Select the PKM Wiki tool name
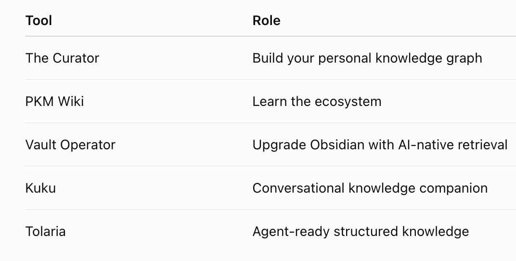 click(54, 102)
